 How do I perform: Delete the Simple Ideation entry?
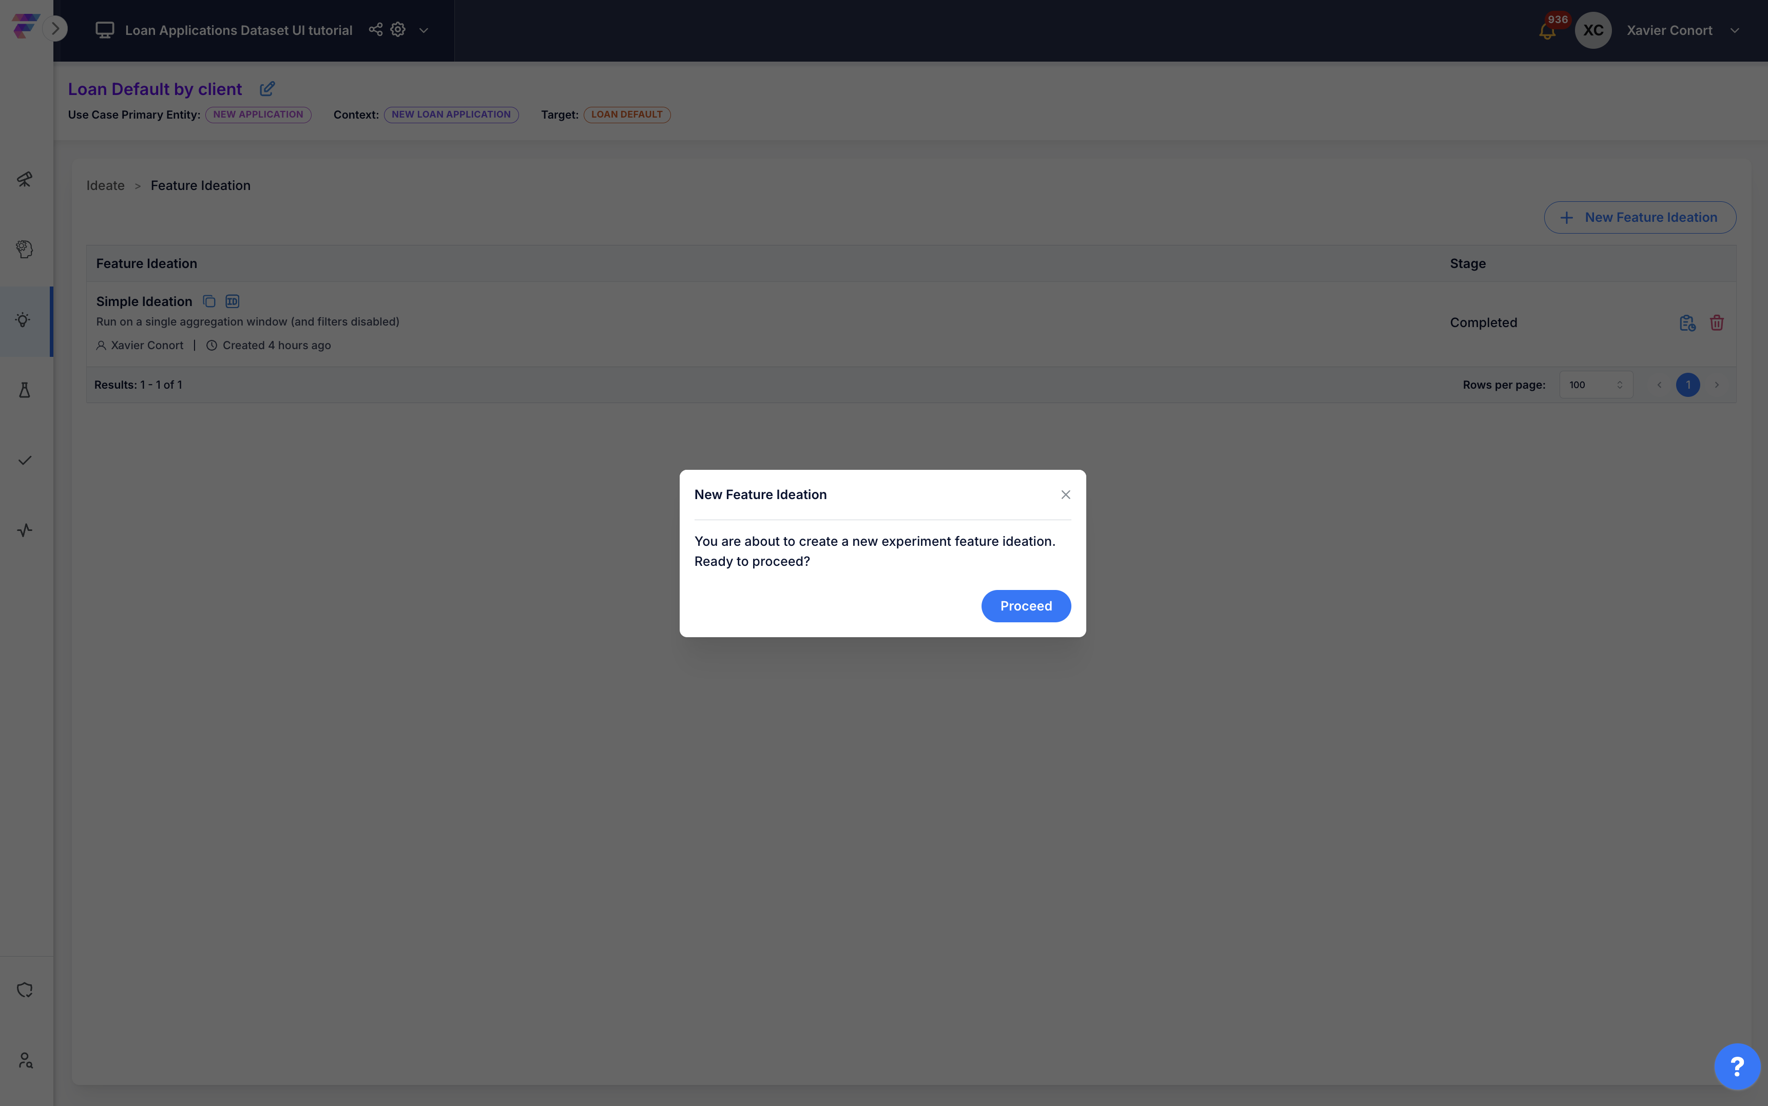[1717, 322]
